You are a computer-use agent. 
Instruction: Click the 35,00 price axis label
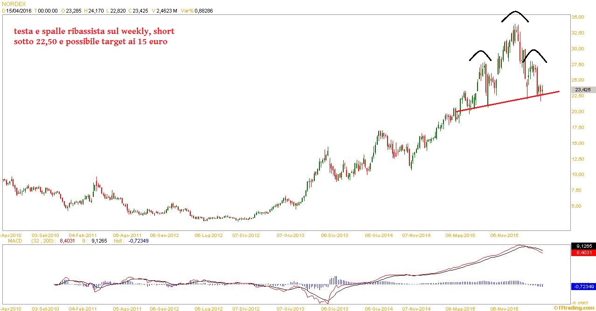tap(578, 17)
